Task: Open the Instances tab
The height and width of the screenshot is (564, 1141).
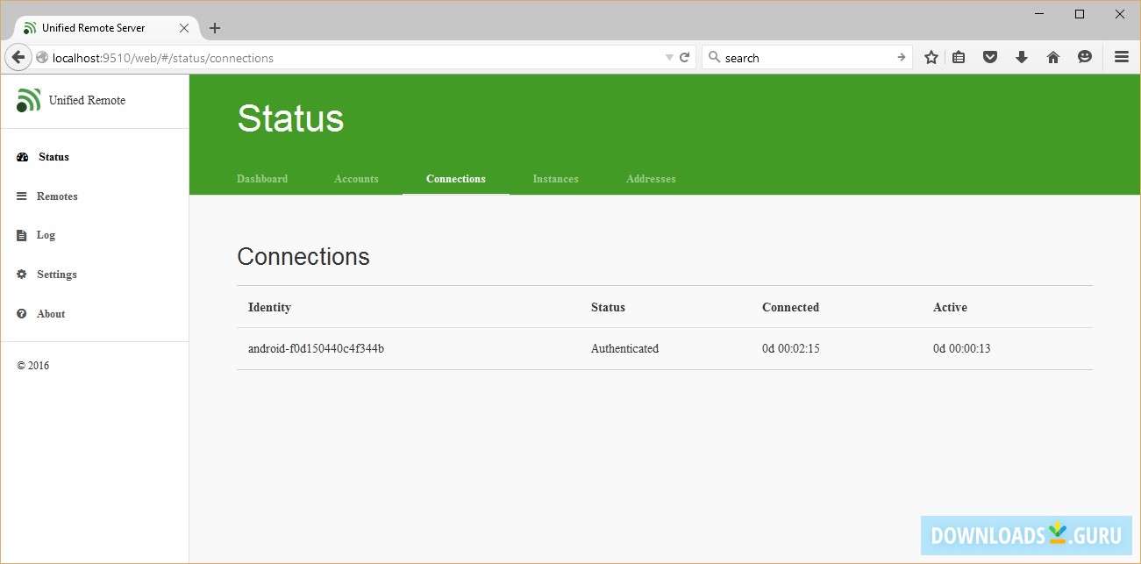Action: coord(556,179)
